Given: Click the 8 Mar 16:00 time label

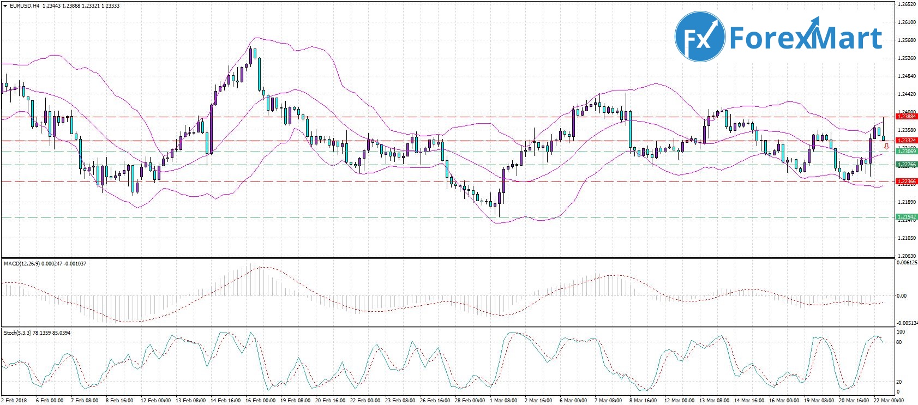Looking at the screenshot, I should (x=643, y=401).
